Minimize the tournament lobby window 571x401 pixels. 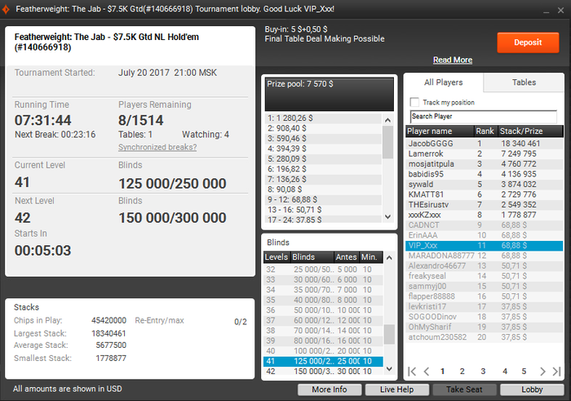pyautogui.click(x=546, y=11)
